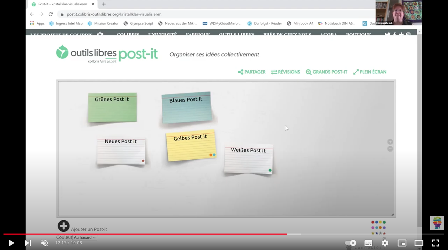Open Ingress Intel Map bookmark
This screenshot has height=250, width=448.
pyautogui.click(x=66, y=23)
